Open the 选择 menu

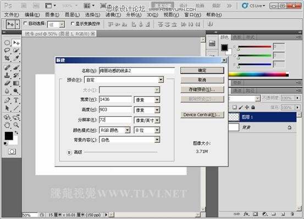[92, 15]
